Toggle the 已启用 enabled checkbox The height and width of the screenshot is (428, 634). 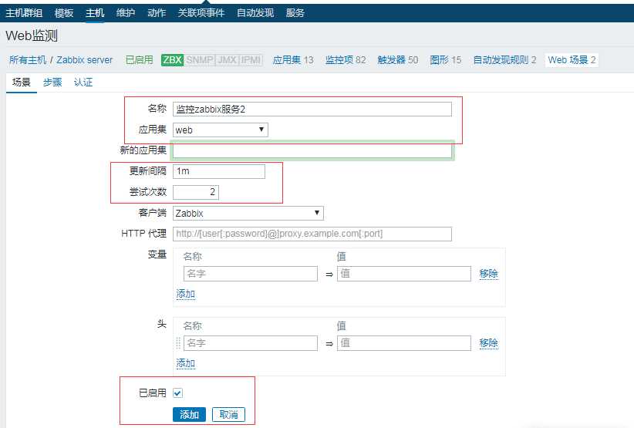[178, 393]
